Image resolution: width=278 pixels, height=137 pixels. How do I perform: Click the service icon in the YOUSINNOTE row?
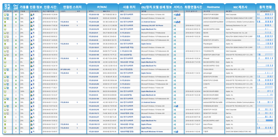[174, 51]
